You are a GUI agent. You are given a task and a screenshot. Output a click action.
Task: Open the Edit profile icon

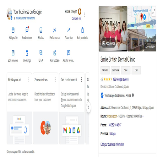point(13,30)
